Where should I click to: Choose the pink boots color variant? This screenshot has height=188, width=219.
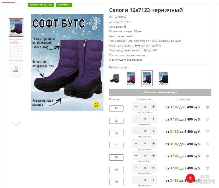[131, 78]
